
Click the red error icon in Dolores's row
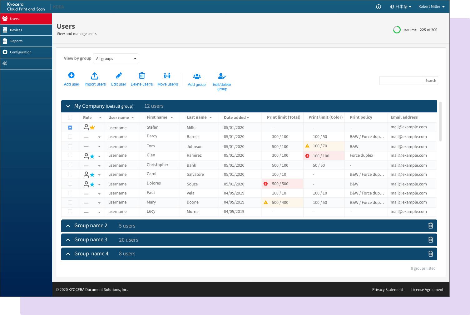pos(266,184)
